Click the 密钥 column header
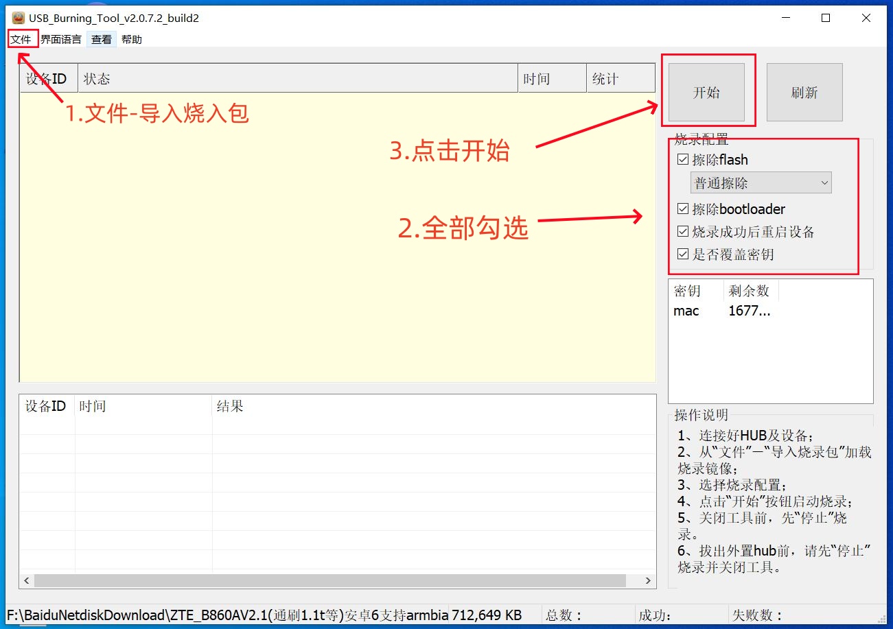The height and width of the screenshot is (629, 893). click(x=695, y=291)
